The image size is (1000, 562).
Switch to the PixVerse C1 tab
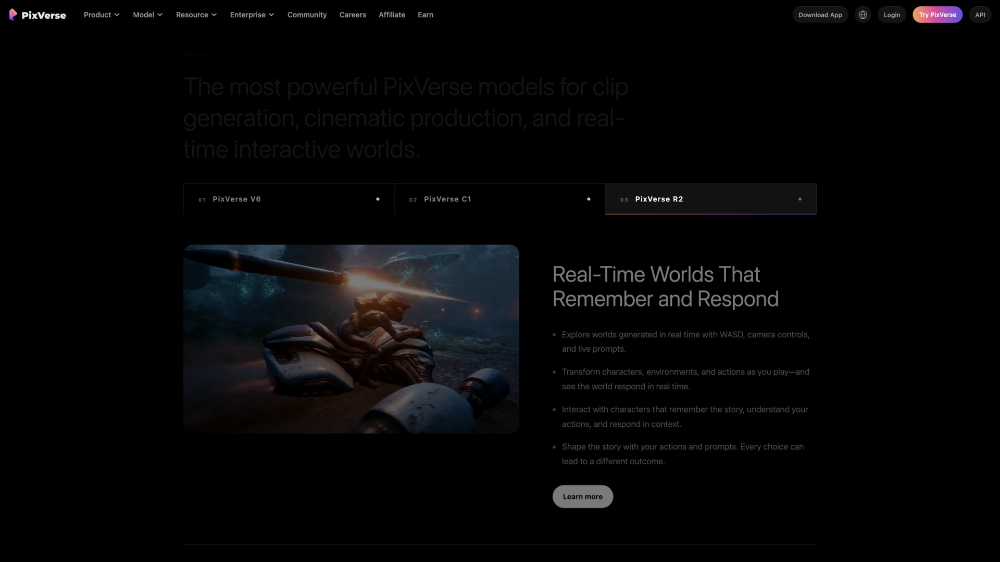(x=500, y=199)
